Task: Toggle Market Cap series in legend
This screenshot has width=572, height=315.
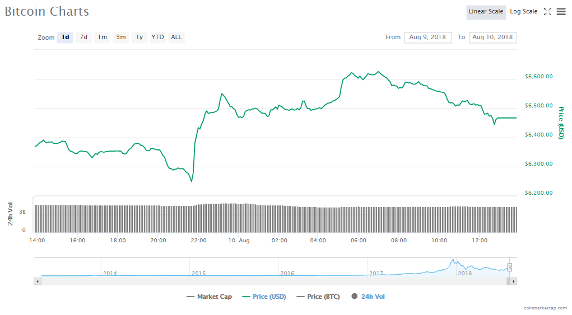Action: pos(209,297)
